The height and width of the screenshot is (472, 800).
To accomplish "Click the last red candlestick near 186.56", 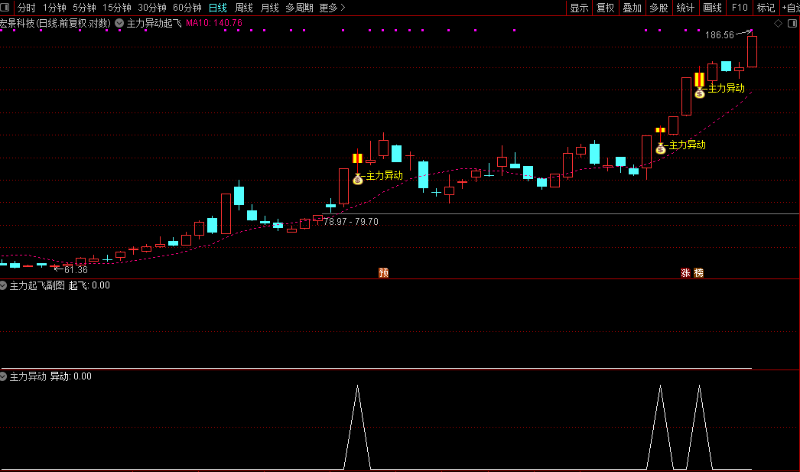I will (x=752, y=51).
